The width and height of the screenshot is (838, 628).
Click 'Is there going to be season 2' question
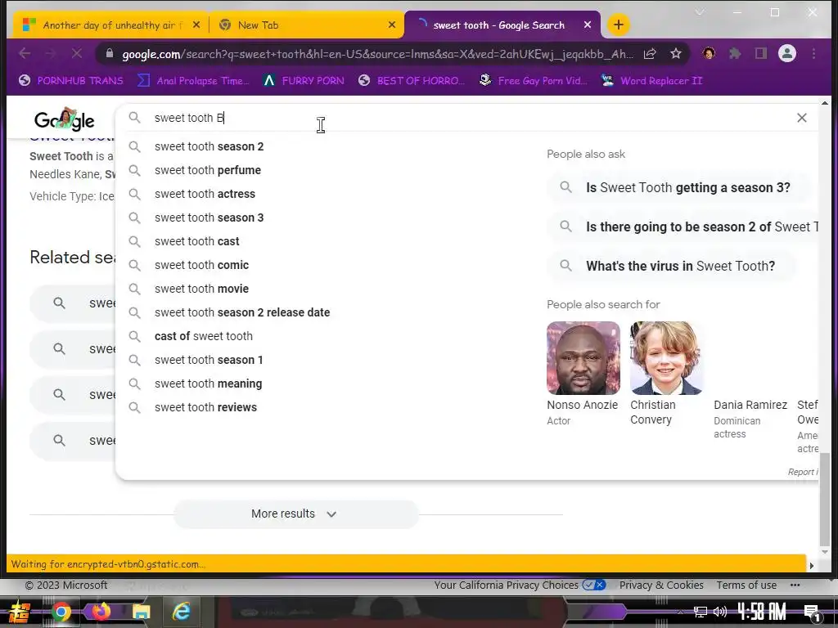point(683,227)
